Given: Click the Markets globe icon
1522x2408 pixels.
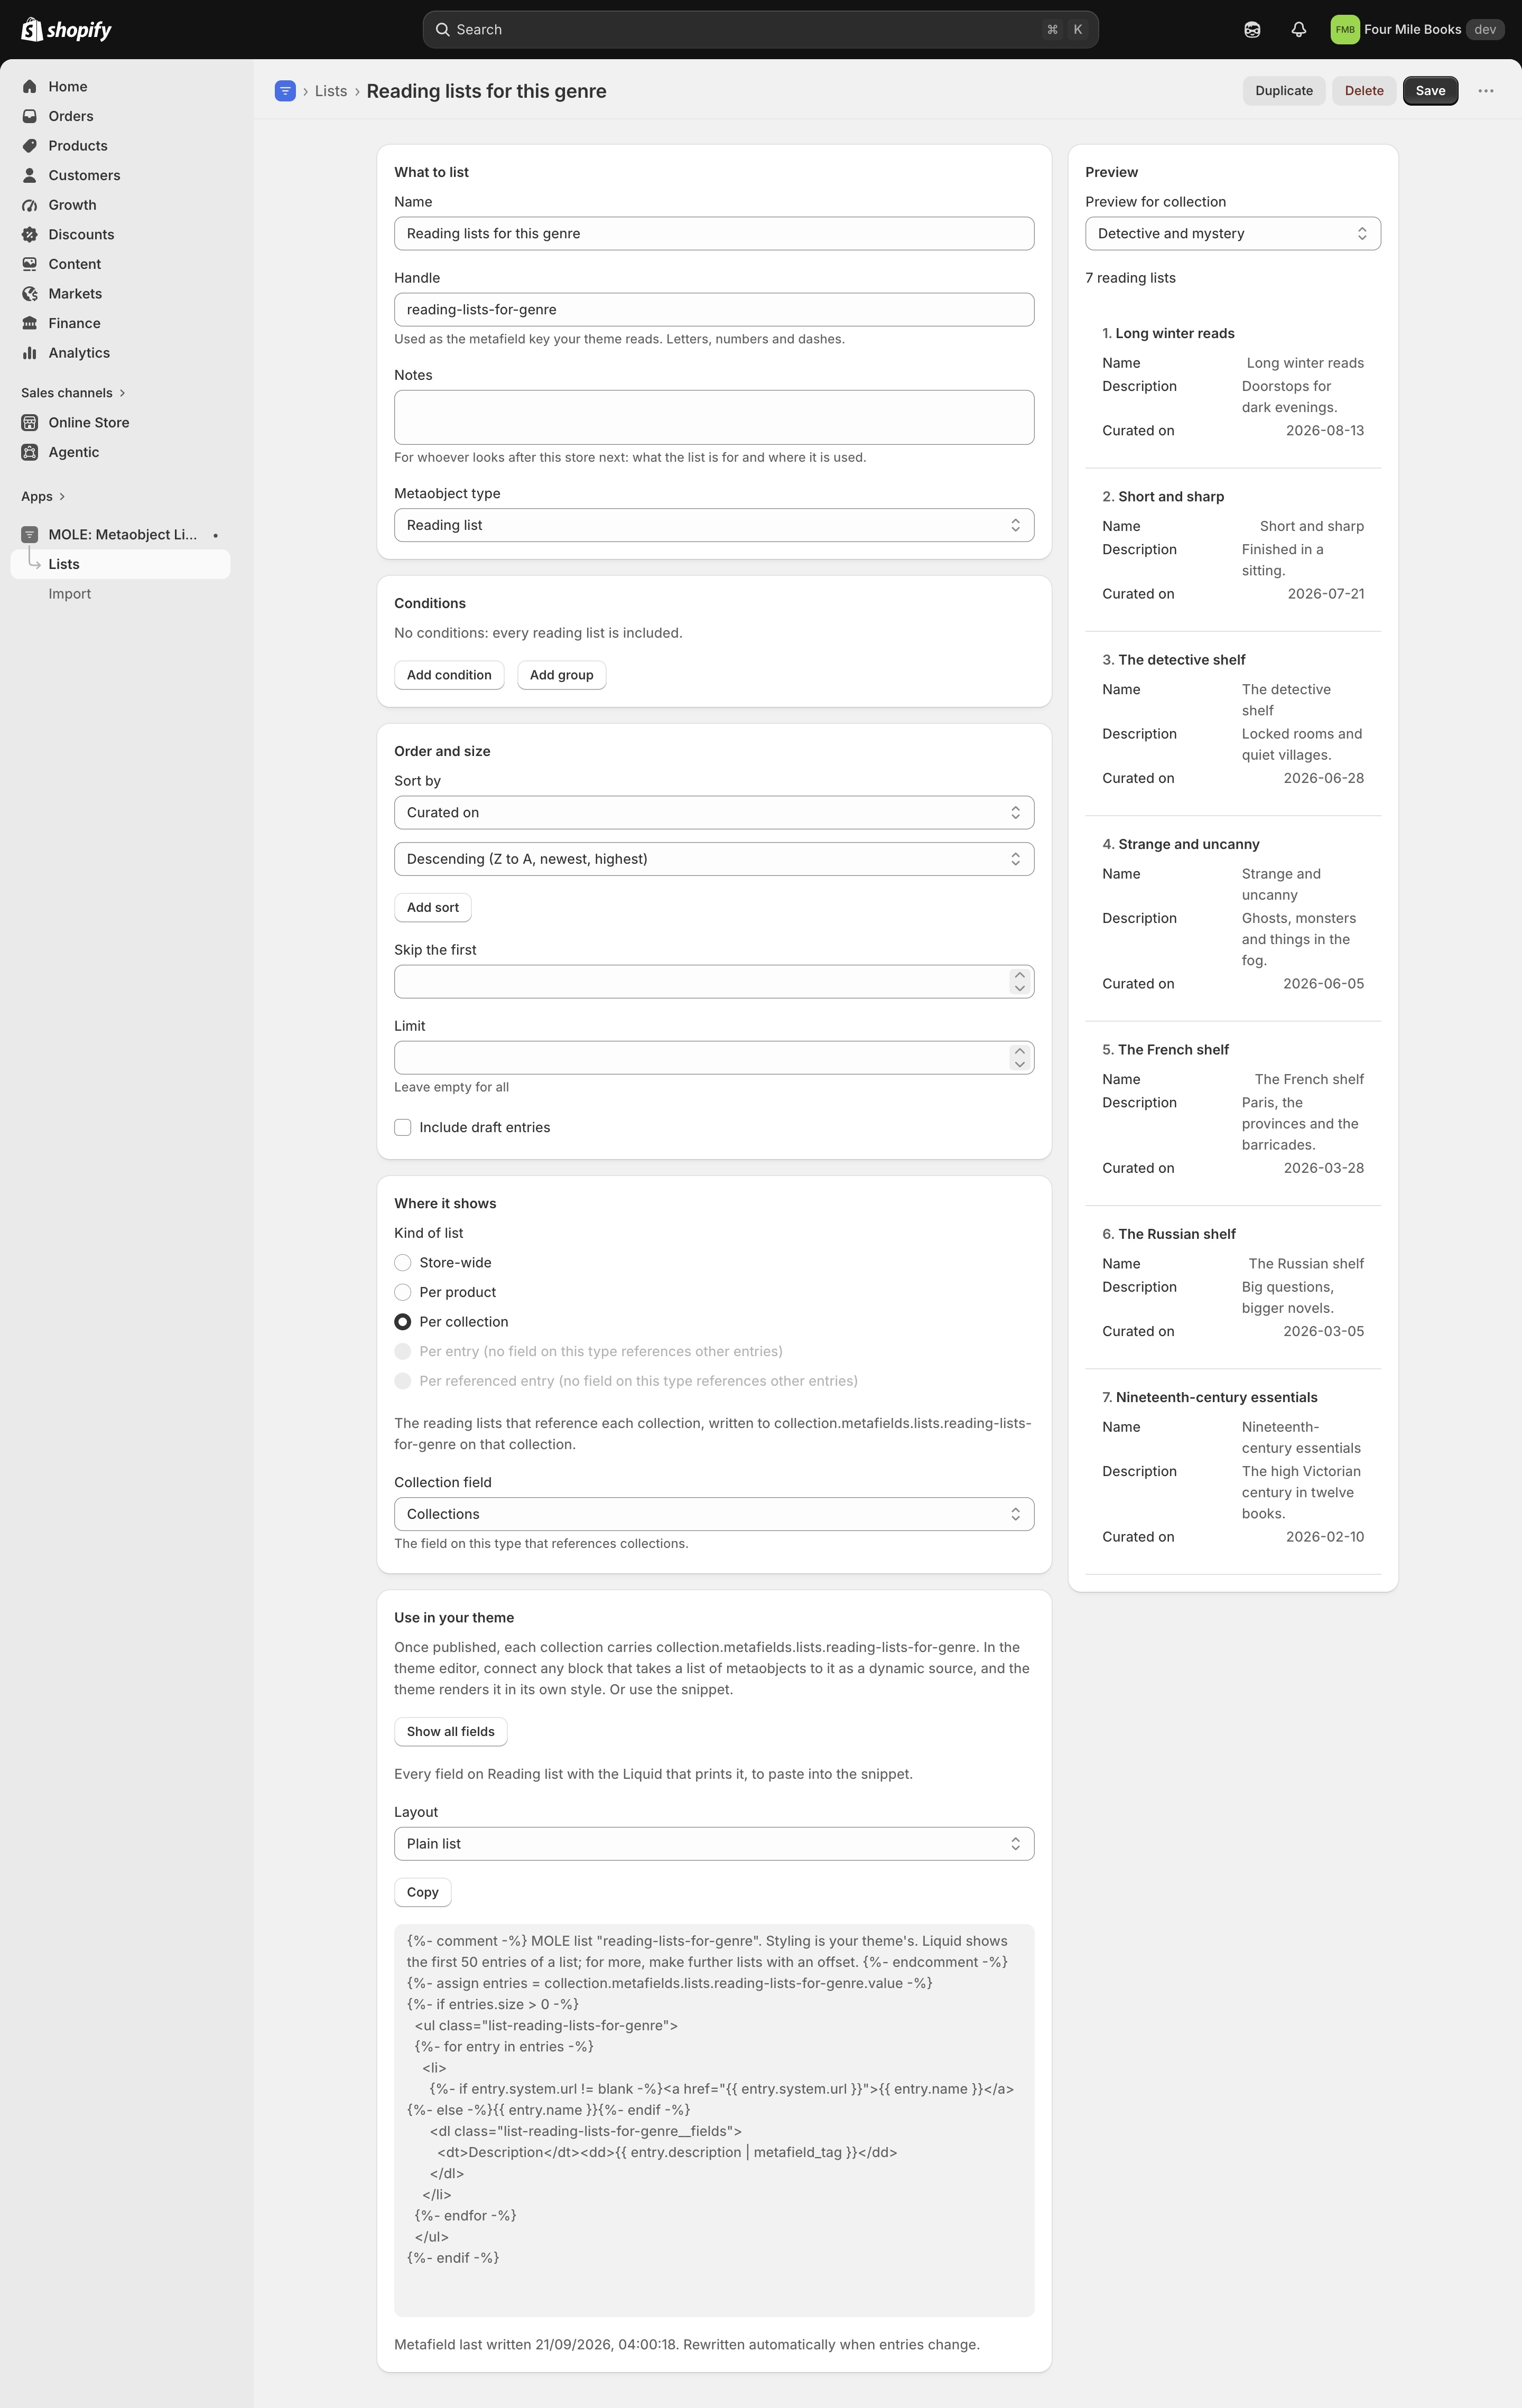Looking at the screenshot, I should (30, 294).
